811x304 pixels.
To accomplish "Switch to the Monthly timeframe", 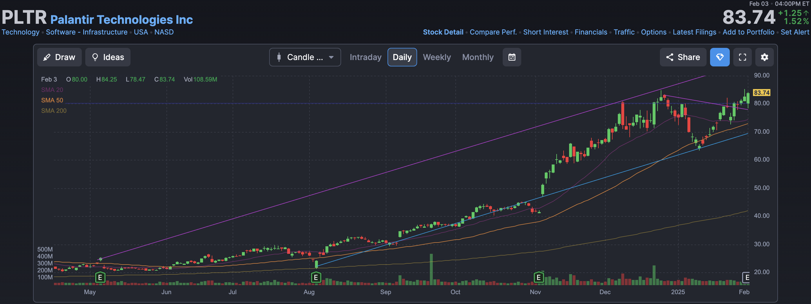I will (x=478, y=57).
